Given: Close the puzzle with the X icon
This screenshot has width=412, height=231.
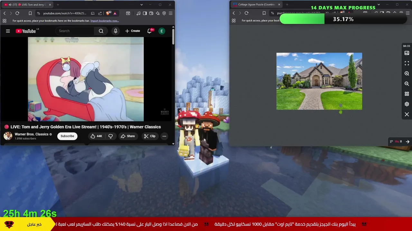Looking at the screenshot, I should point(407,114).
